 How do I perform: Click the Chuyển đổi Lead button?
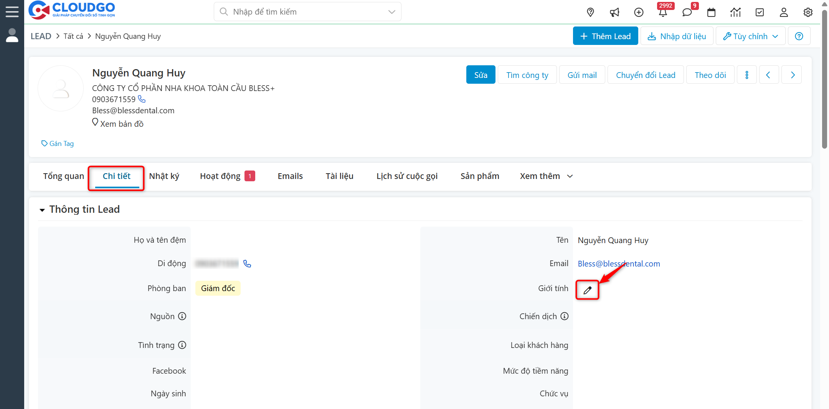(646, 75)
